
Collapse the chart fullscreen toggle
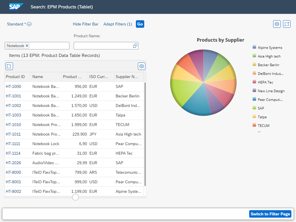286,24
